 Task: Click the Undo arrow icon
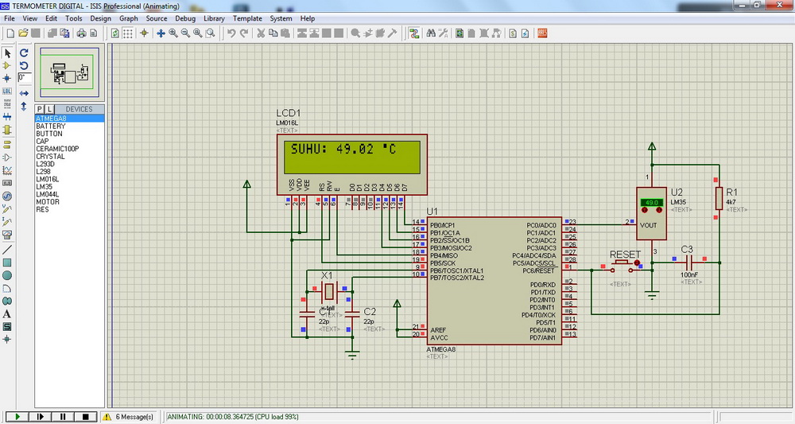231,33
